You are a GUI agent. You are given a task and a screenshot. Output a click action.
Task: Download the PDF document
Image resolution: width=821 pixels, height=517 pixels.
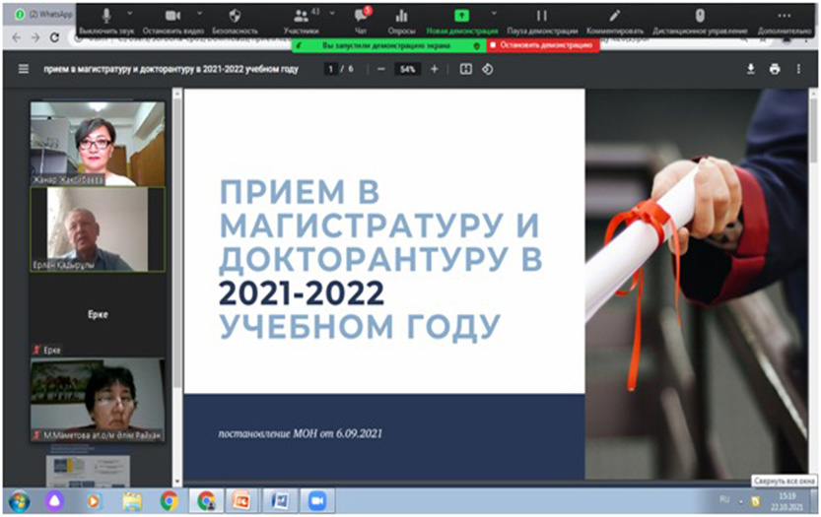pyautogui.click(x=751, y=70)
